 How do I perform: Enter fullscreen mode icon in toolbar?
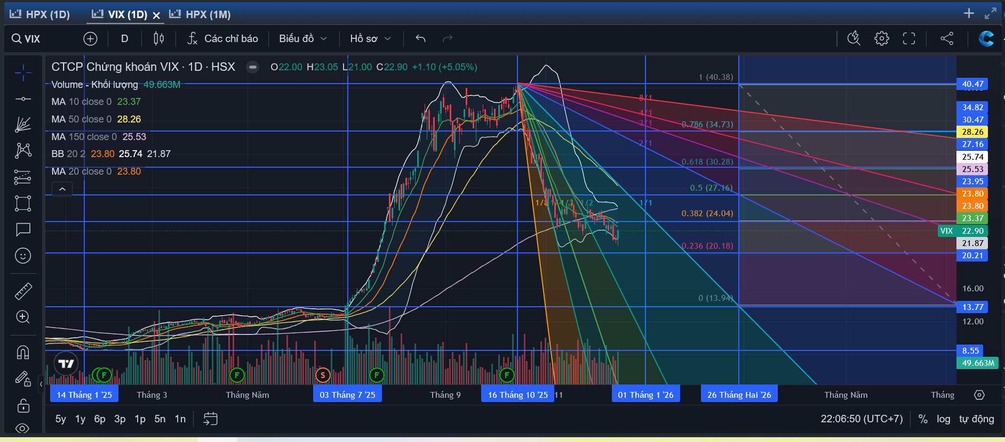coord(909,38)
